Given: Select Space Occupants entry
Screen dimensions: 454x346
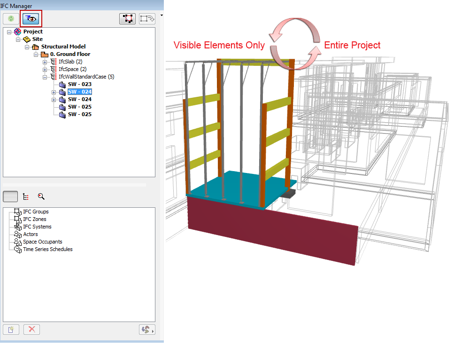Looking at the screenshot, I should tap(43, 242).
